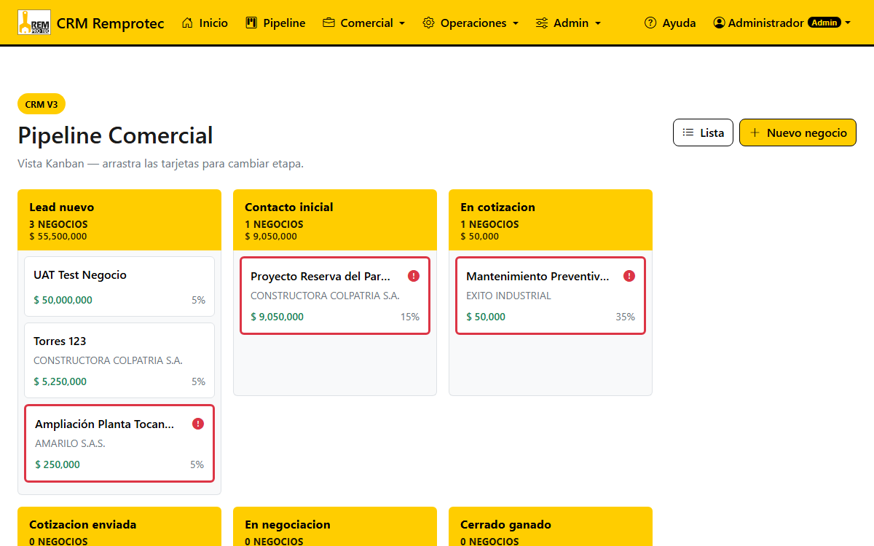The width and height of the screenshot is (874, 546).
Task: Open the Proyecto Reserva del Par... card title
Action: (320, 276)
